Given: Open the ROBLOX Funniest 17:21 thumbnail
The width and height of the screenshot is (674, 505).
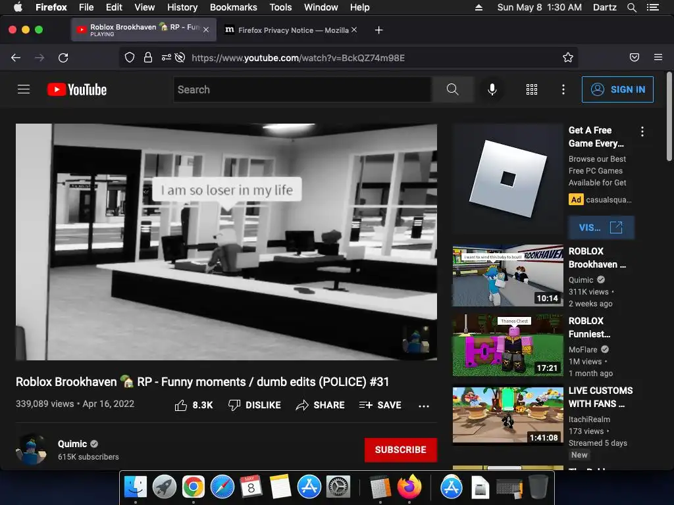Looking at the screenshot, I should pyautogui.click(x=507, y=345).
